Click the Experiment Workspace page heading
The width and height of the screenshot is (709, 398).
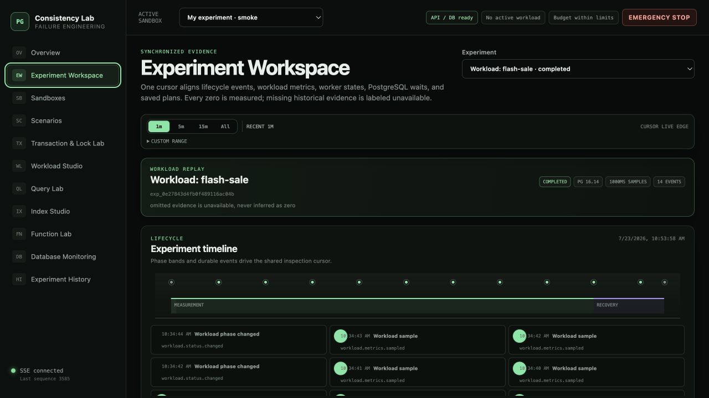tap(245, 68)
